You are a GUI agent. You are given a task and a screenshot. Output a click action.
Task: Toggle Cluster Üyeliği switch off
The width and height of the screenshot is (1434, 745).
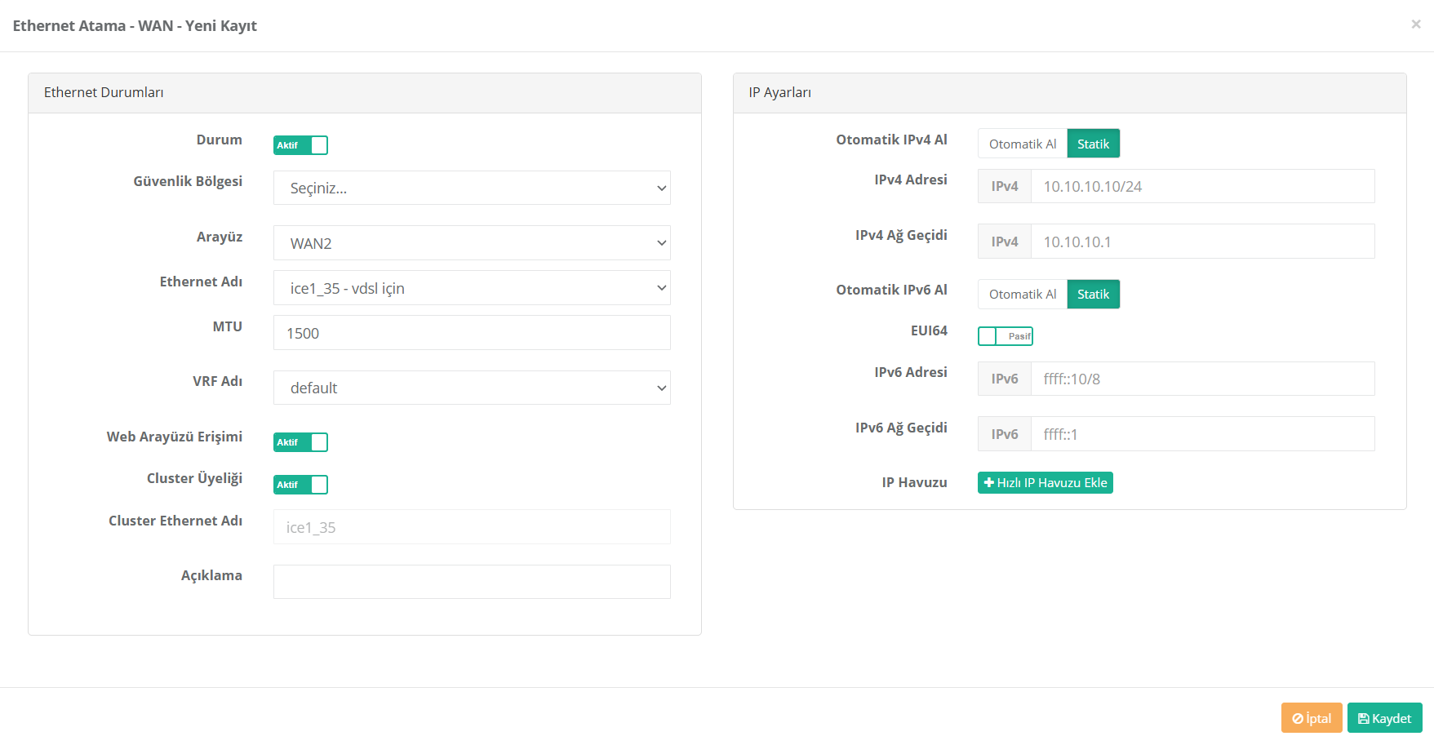[x=300, y=485]
